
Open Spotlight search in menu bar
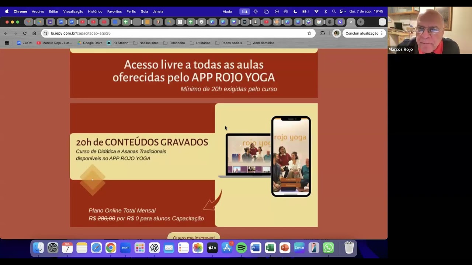coord(334,11)
